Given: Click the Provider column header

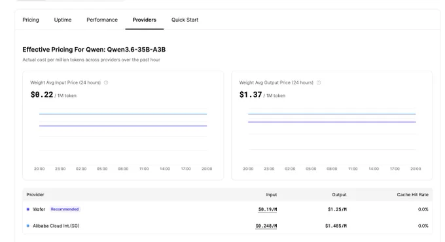Looking at the screenshot, I should [35, 195].
